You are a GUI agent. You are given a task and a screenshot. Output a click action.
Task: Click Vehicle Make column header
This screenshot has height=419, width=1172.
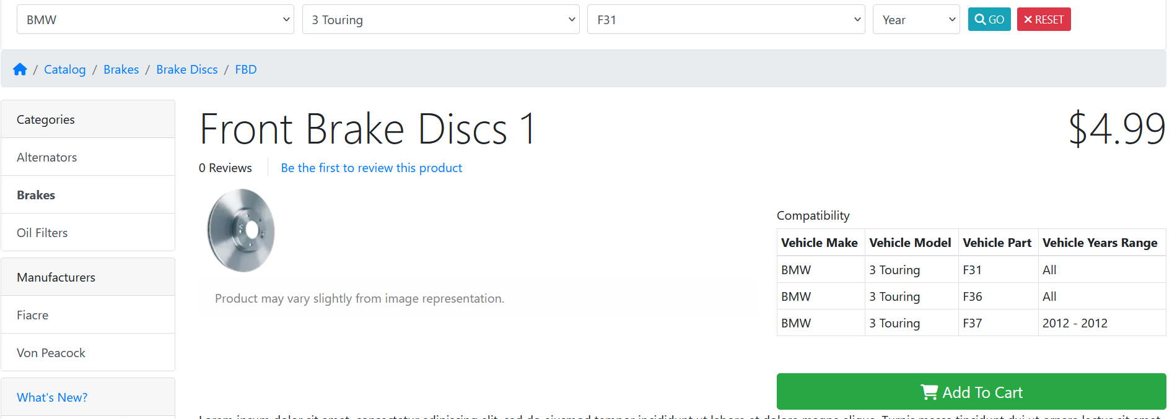tap(820, 243)
